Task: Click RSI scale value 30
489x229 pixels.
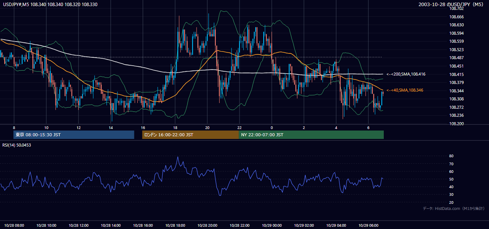Action: (x=452, y=194)
